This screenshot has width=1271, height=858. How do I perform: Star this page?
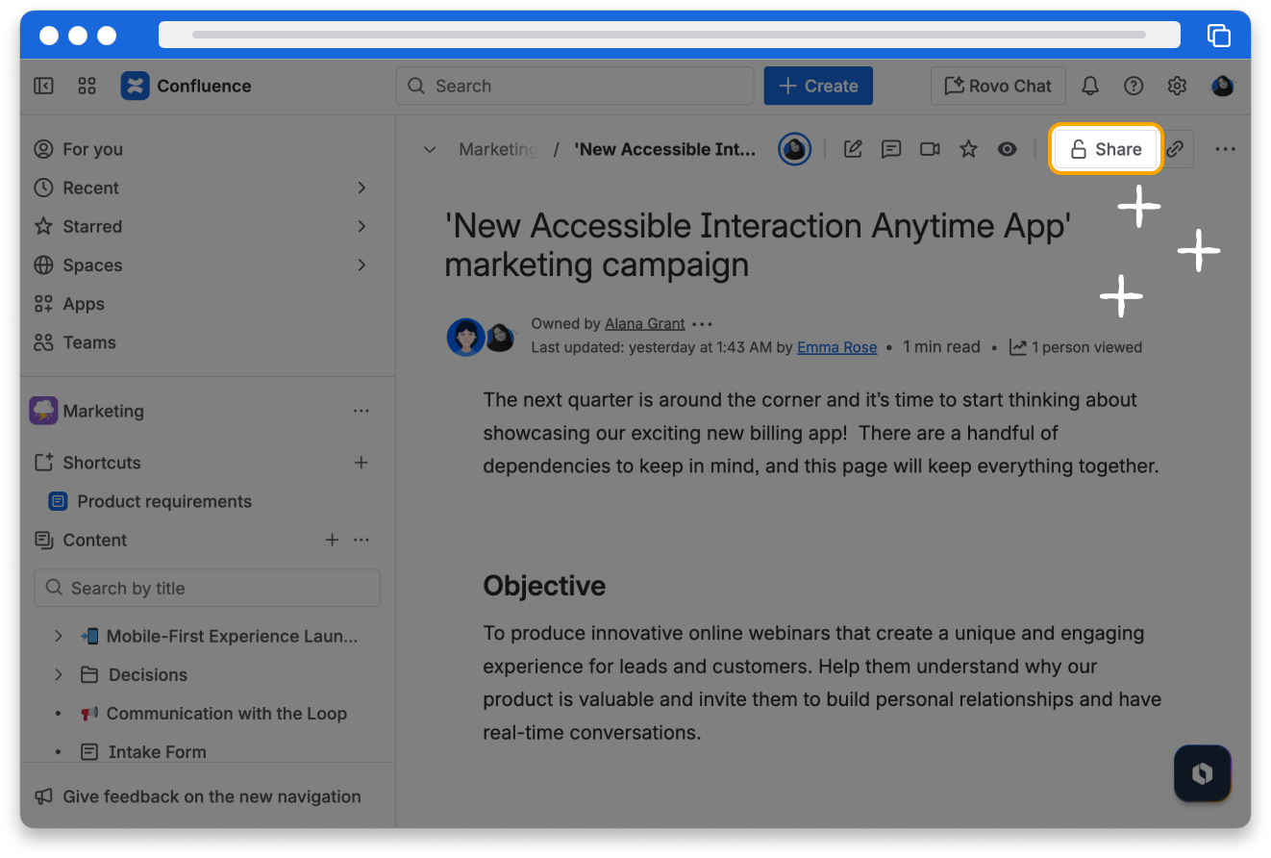click(x=968, y=149)
